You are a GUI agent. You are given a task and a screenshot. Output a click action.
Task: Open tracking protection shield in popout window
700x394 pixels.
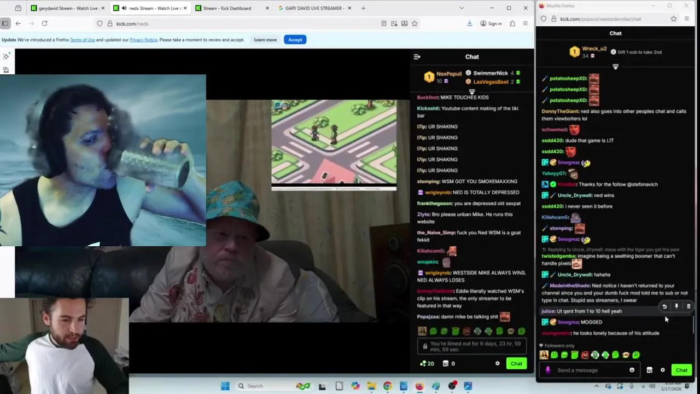tap(544, 19)
